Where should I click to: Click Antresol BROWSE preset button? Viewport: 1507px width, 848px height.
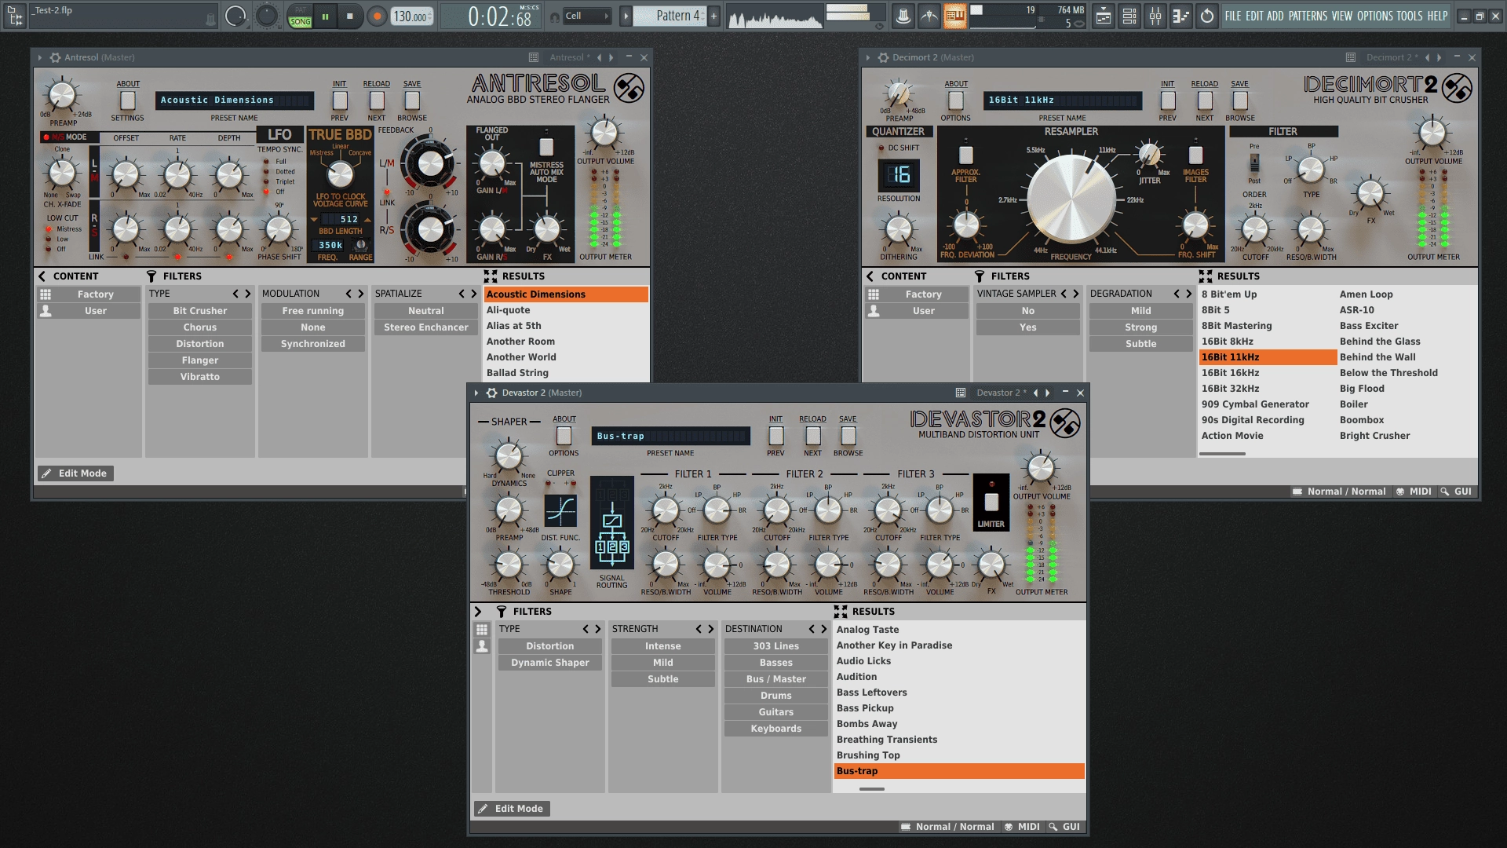pos(412,101)
